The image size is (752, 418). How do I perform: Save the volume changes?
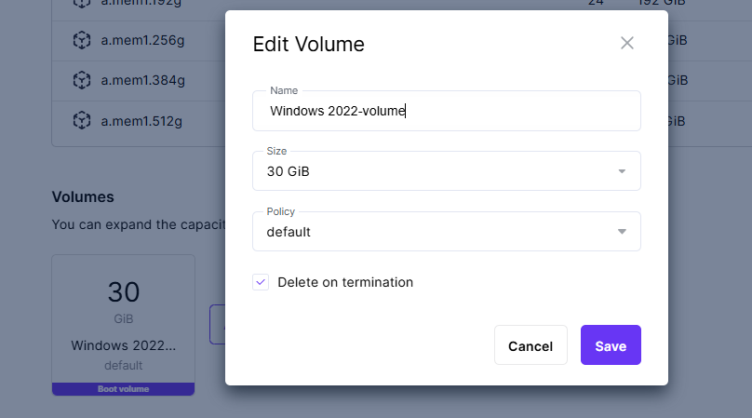tap(611, 345)
